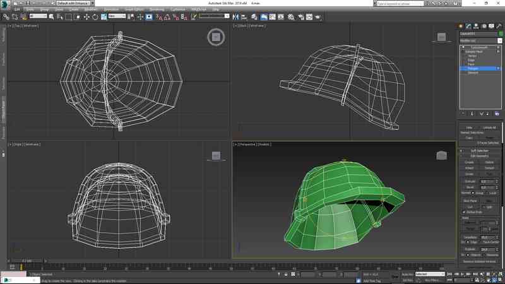Viewport: 505px width, 284px height.
Task: Click the Unhide All button
Action: (489, 127)
